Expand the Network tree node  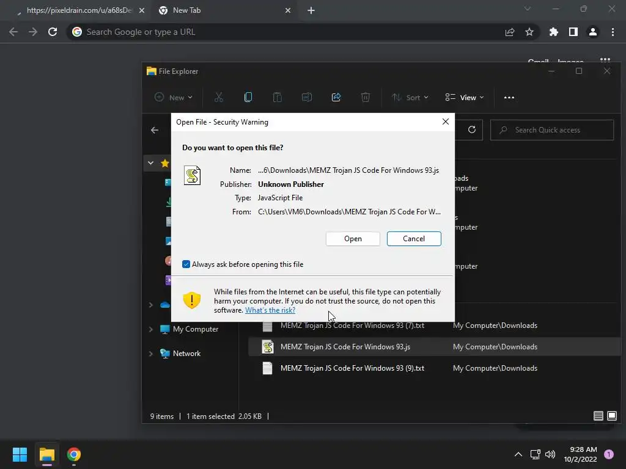[150, 354]
